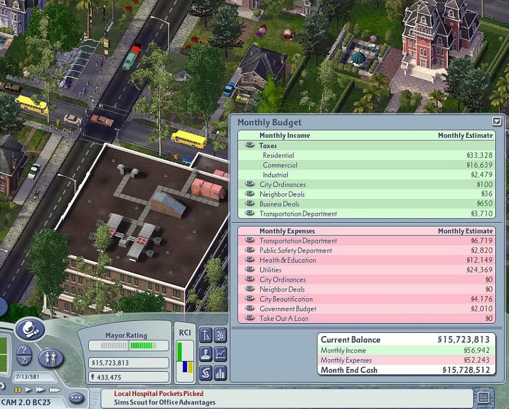Viewport: 509px width, 409px height.
Task: Click eye icon beside Public Safety Department
Action: tap(249, 250)
